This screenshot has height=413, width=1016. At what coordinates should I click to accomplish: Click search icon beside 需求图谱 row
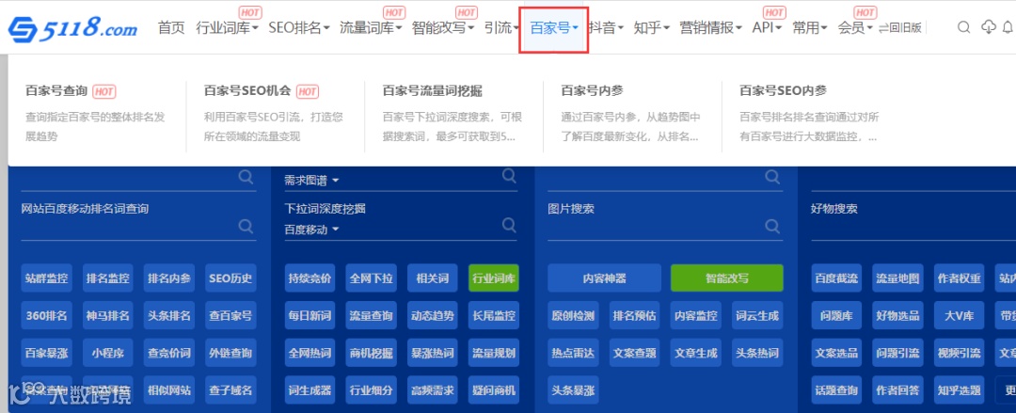point(509,176)
